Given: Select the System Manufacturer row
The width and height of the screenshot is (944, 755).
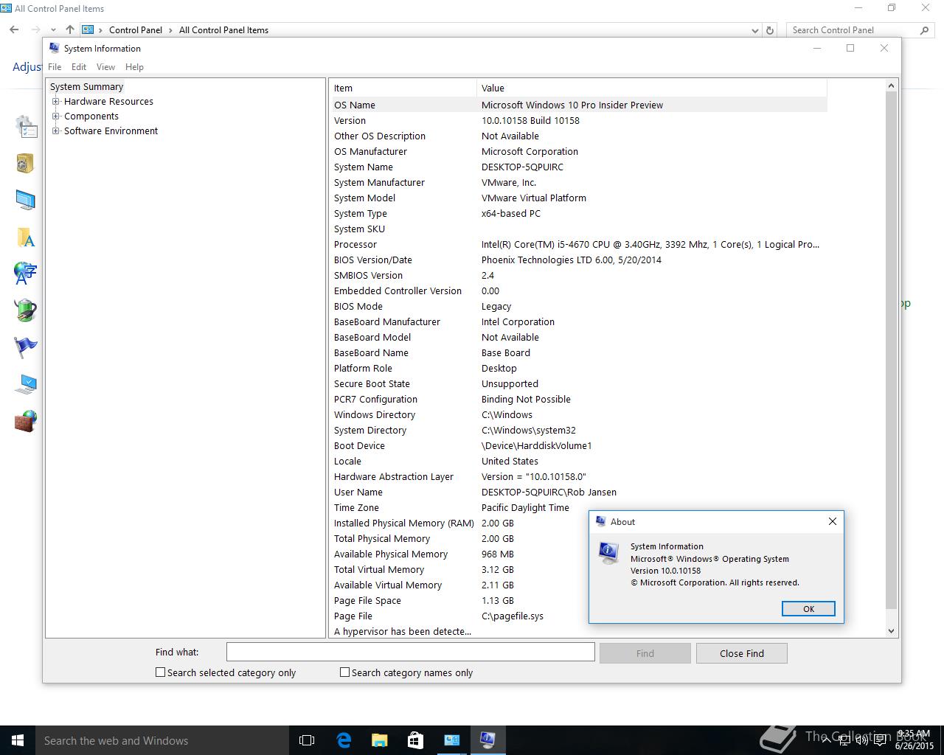Looking at the screenshot, I should [x=578, y=182].
